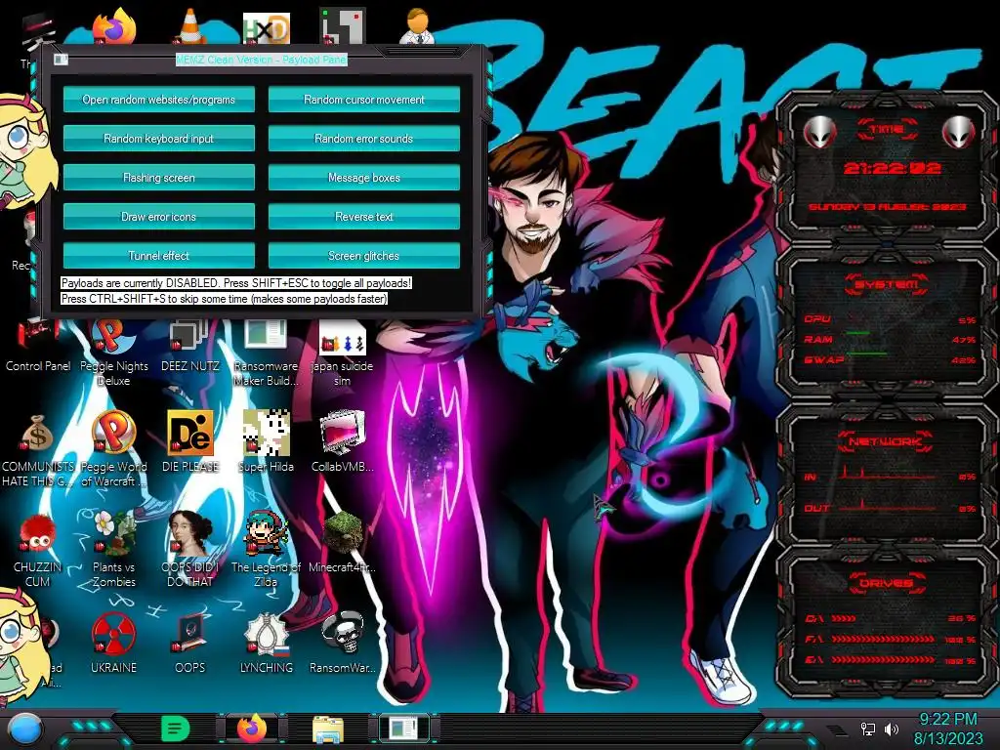Select the CollabVMB monitor icon

click(x=343, y=441)
